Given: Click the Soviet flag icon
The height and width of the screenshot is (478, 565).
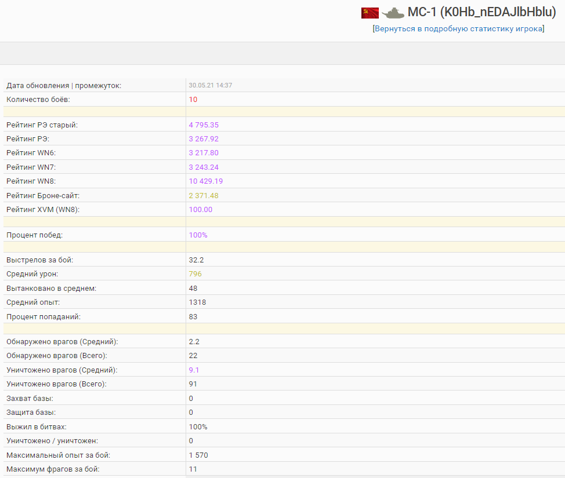Looking at the screenshot, I should [370, 13].
